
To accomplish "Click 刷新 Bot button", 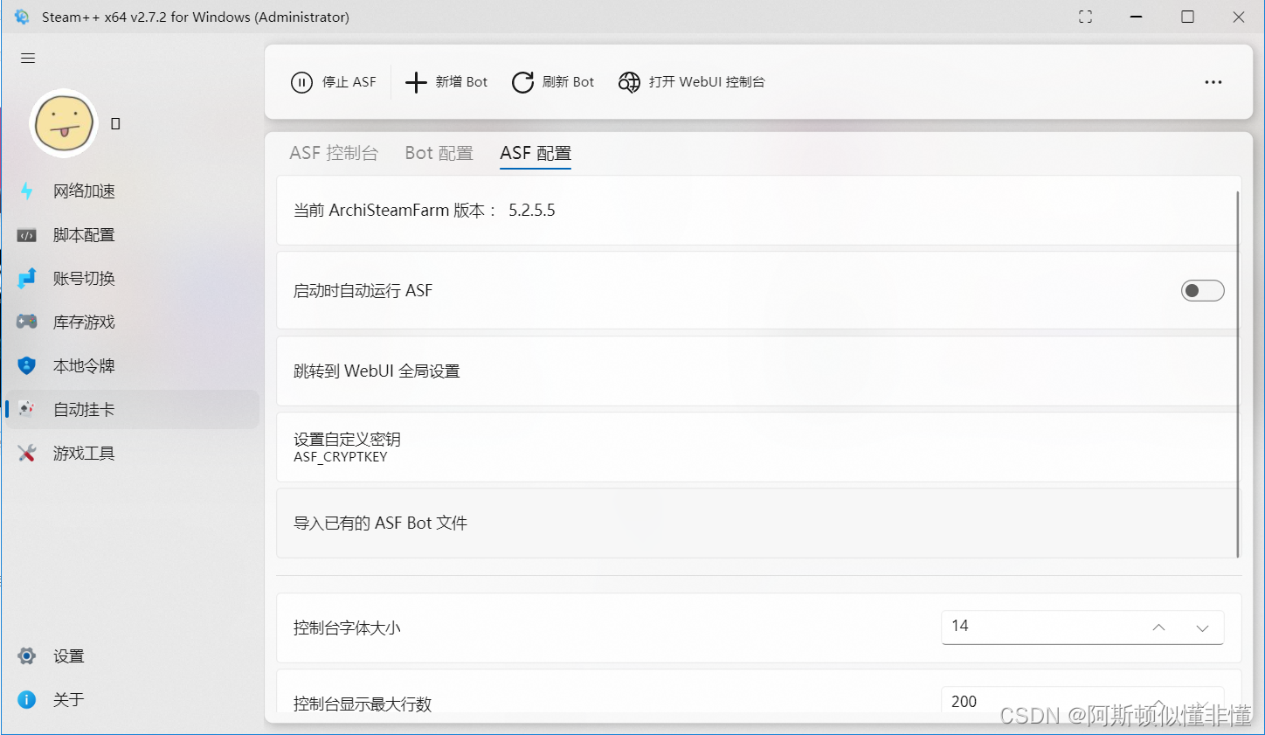I will click(553, 82).
